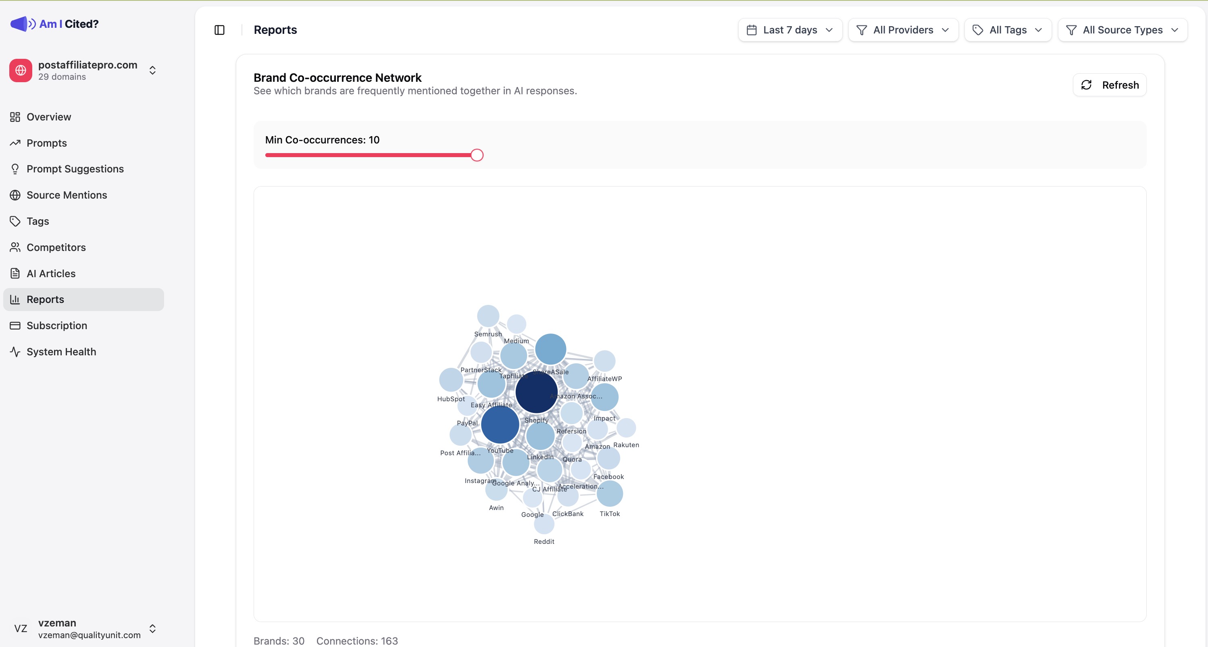Expand the All Providers dropdown
This screenshot has width=1208, height=647.
coord(903,29)
